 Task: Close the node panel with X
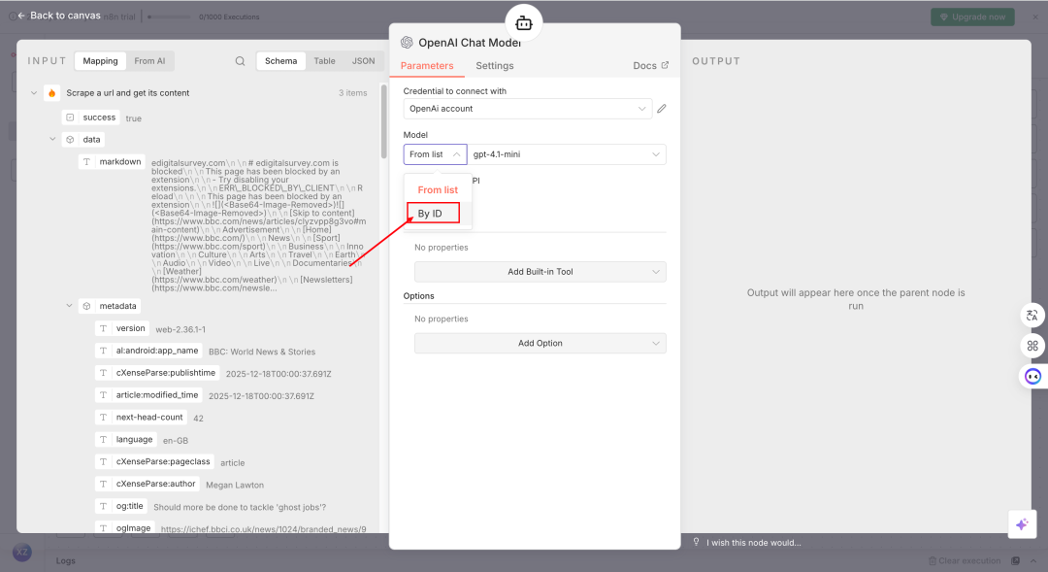tap(1035, 17)
